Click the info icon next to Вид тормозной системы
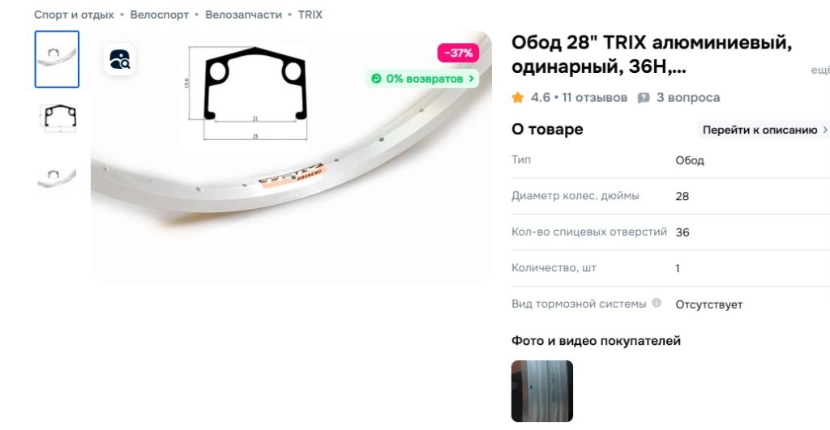Image resolution: width=830 pixels, height=430 pixels. pos(657,303)
